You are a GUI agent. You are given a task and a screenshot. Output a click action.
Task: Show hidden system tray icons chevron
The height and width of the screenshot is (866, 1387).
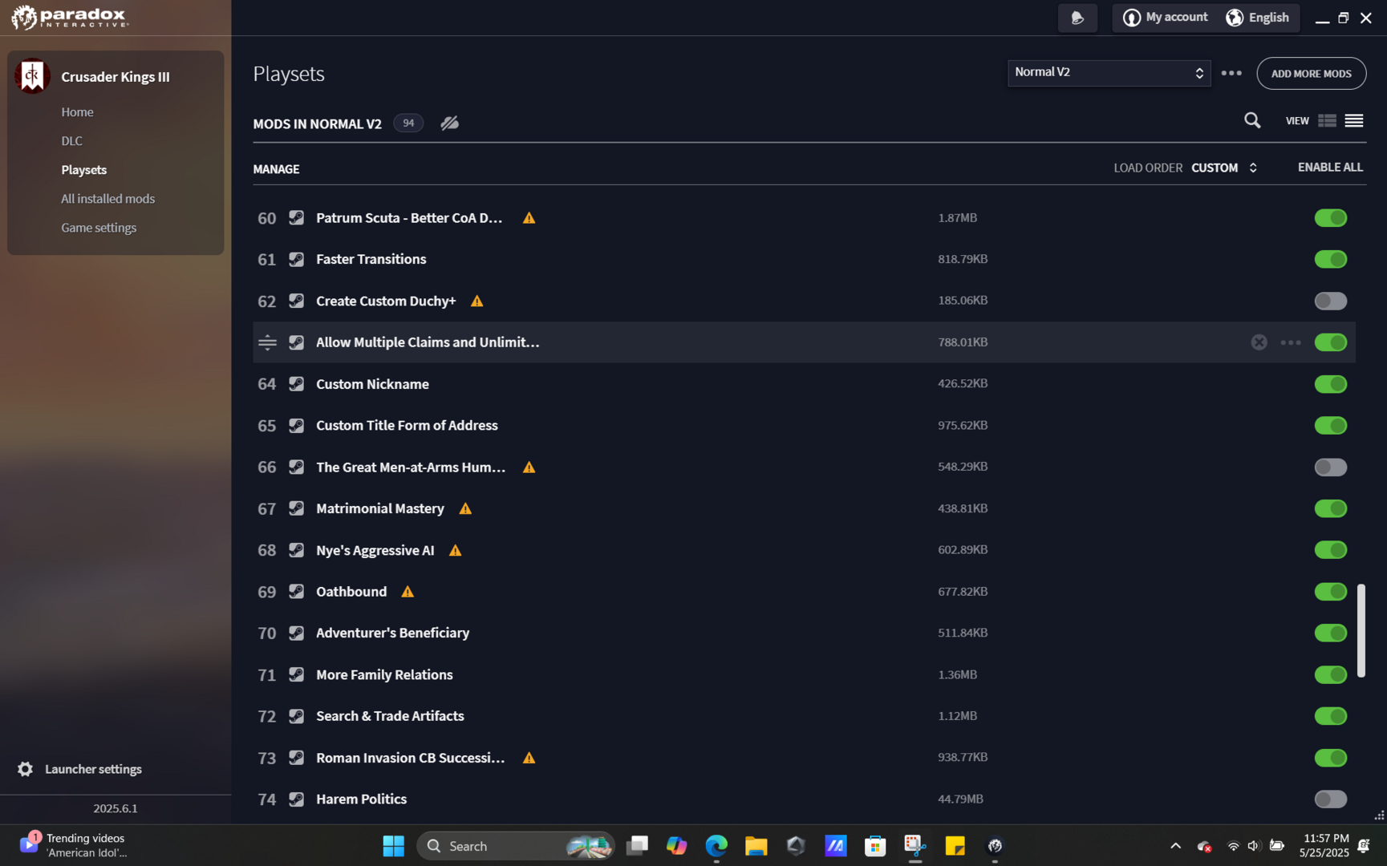pyautogui.click(x=1175, y=846)
